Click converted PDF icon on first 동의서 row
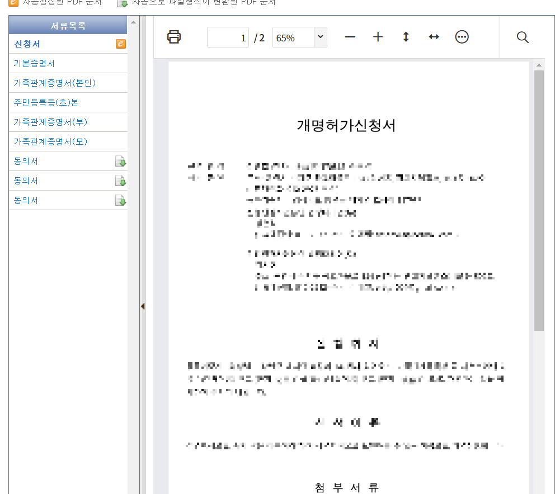This screenshot has height=494, width=555. click(x=121, y=161)
